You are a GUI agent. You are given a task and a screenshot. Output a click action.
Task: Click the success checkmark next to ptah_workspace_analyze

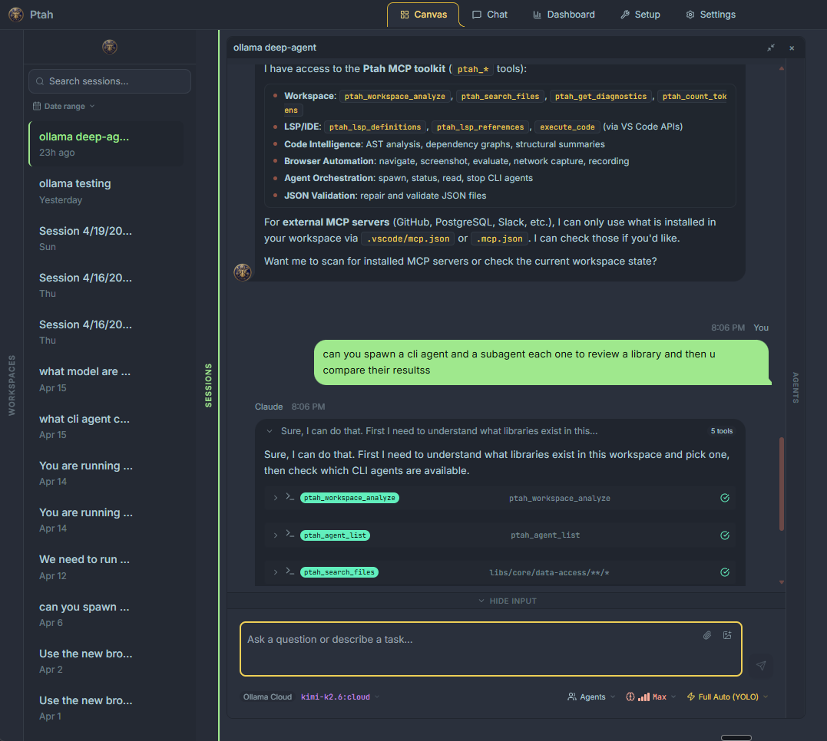[x=724, y=497]
